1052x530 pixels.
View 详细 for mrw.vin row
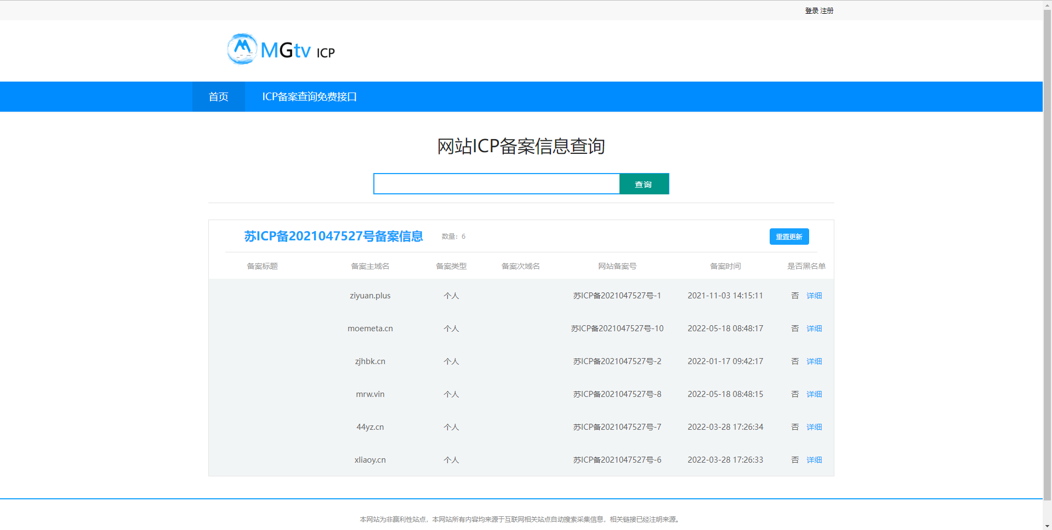(814, 394)
